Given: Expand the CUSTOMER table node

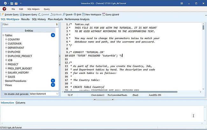Looking at the screenshot, I should pos(6,43).
